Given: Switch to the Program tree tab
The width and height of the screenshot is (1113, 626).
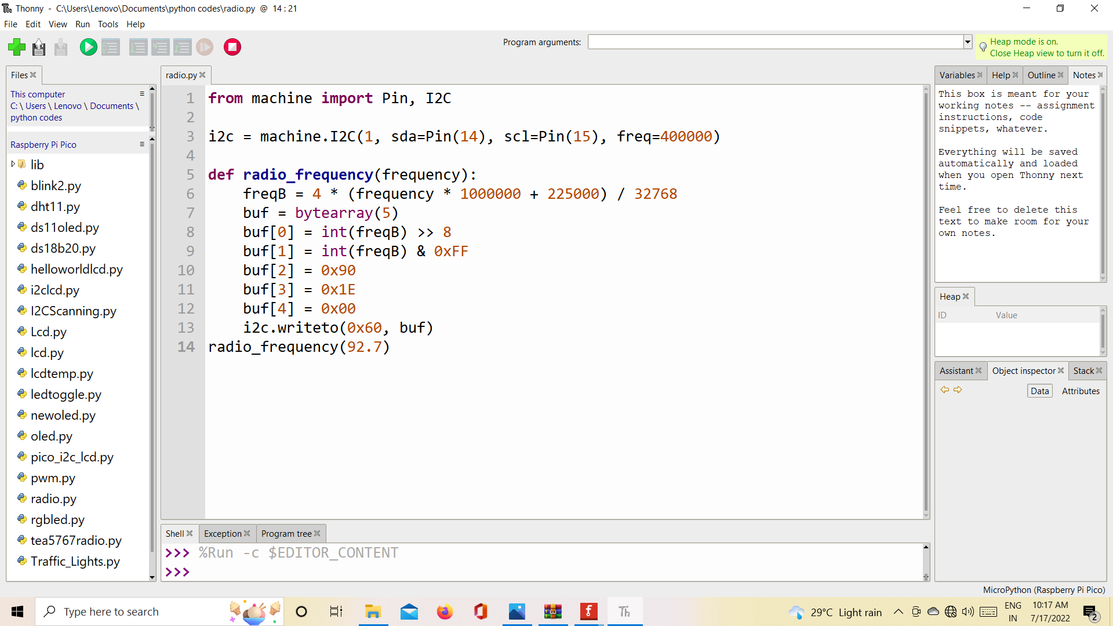Looking at the screenshot, I should [x=286, y=533].
